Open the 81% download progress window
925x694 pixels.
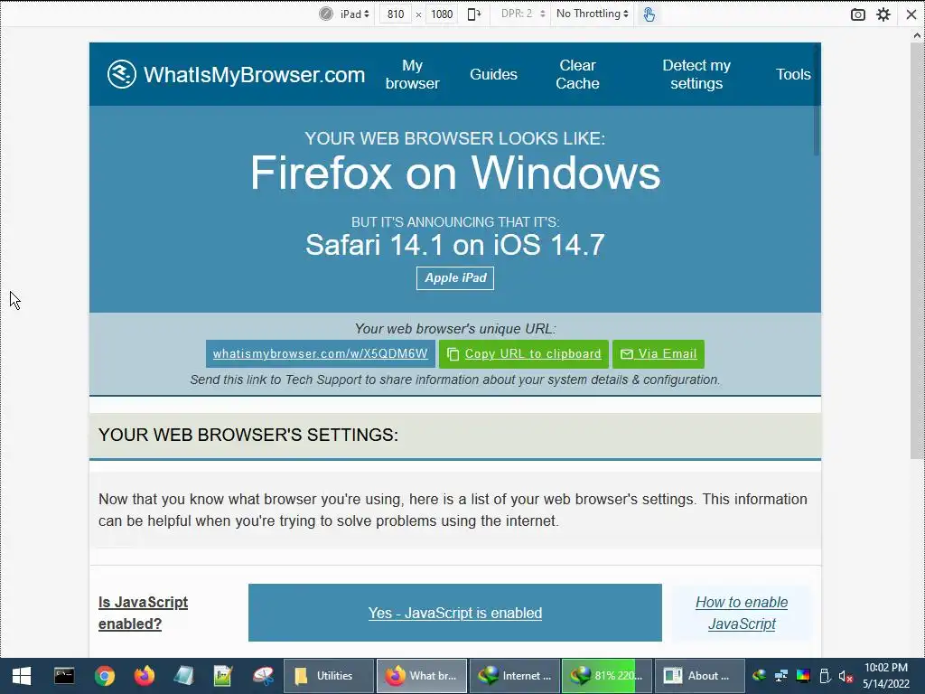pyautogui.click(x=607, y=676)
